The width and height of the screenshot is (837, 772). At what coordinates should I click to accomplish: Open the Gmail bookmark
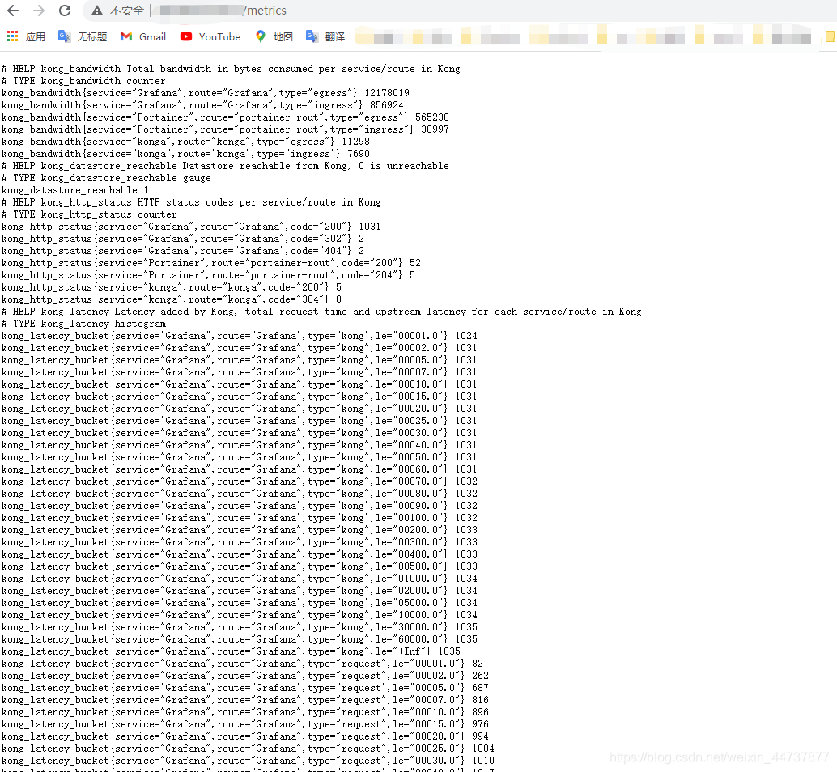[143, 36]
